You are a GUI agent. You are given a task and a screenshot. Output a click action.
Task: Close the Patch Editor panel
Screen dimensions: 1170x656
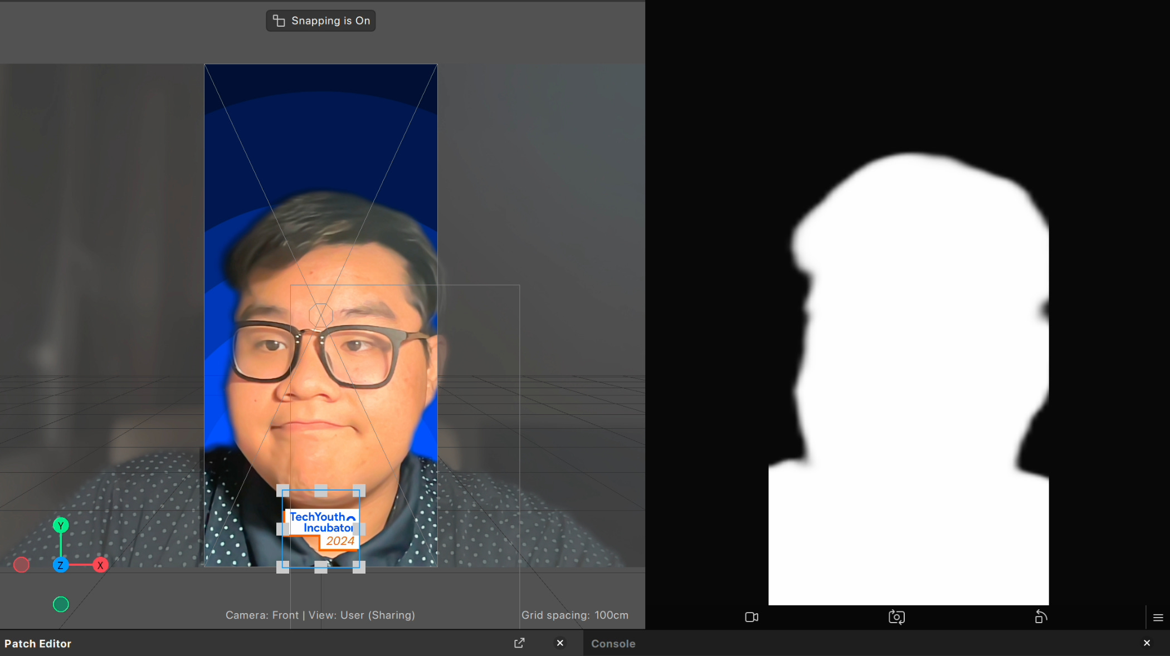click(560, 643)
